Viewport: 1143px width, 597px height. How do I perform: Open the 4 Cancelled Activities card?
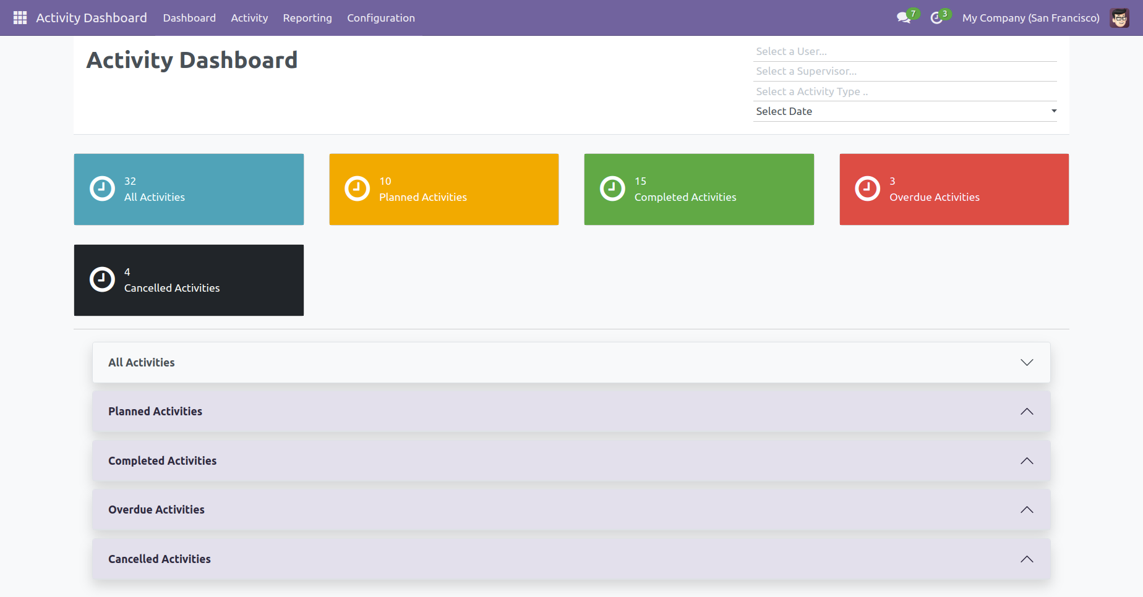[189, 280]
